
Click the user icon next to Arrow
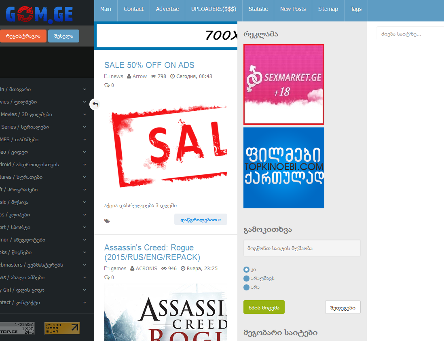[x=129, y=76]
